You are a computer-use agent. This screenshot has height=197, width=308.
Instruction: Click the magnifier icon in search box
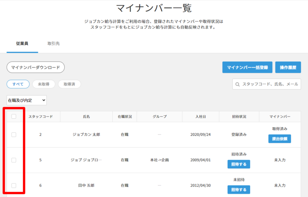238,84
